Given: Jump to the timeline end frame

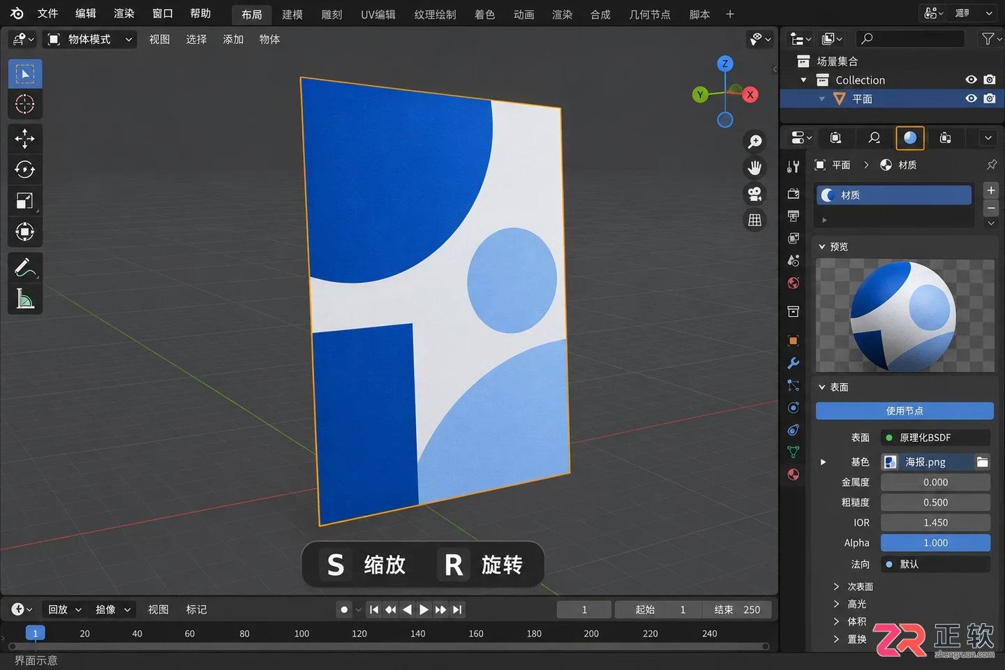Looking at the screenshot, I should tap(457, 610).
